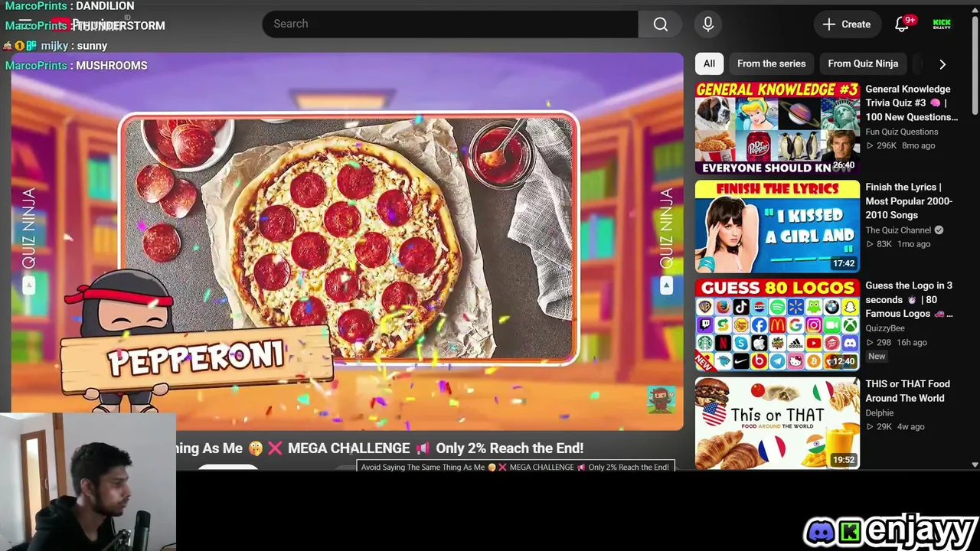Screen dimensions: 980x551
Task: Click the magnifier search button
Action: (660, 24)
